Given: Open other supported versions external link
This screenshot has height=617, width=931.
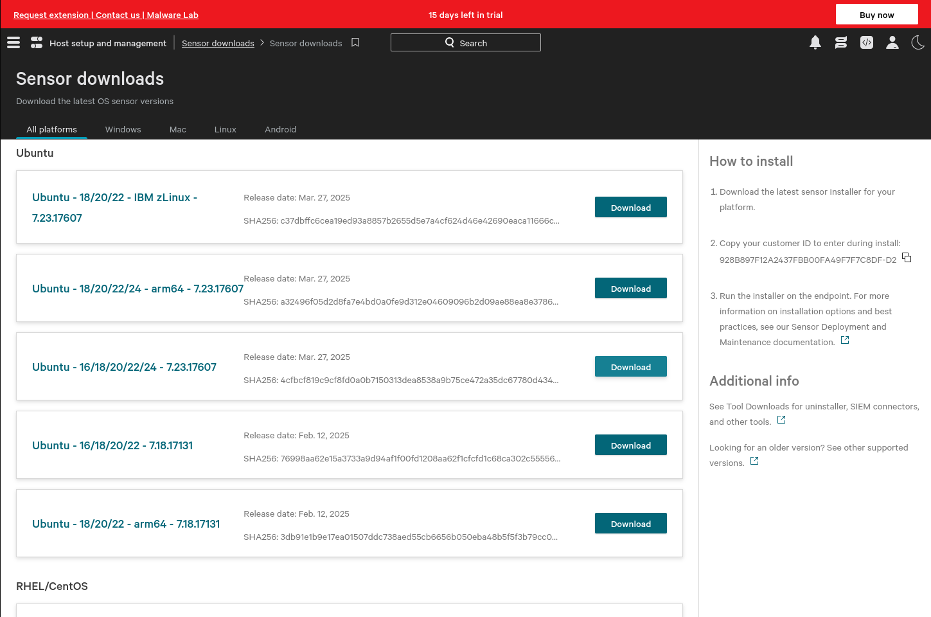Looking at the screenshot, I should tap(754, 461).
